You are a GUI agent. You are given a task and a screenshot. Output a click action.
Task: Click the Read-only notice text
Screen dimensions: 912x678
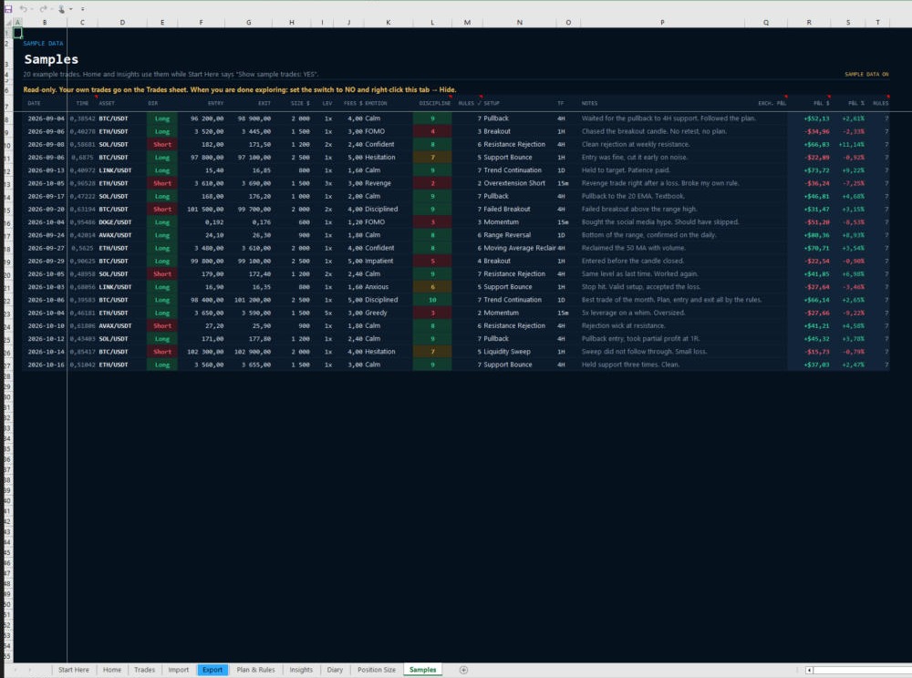pyautogui.click(x=240, y=90)
